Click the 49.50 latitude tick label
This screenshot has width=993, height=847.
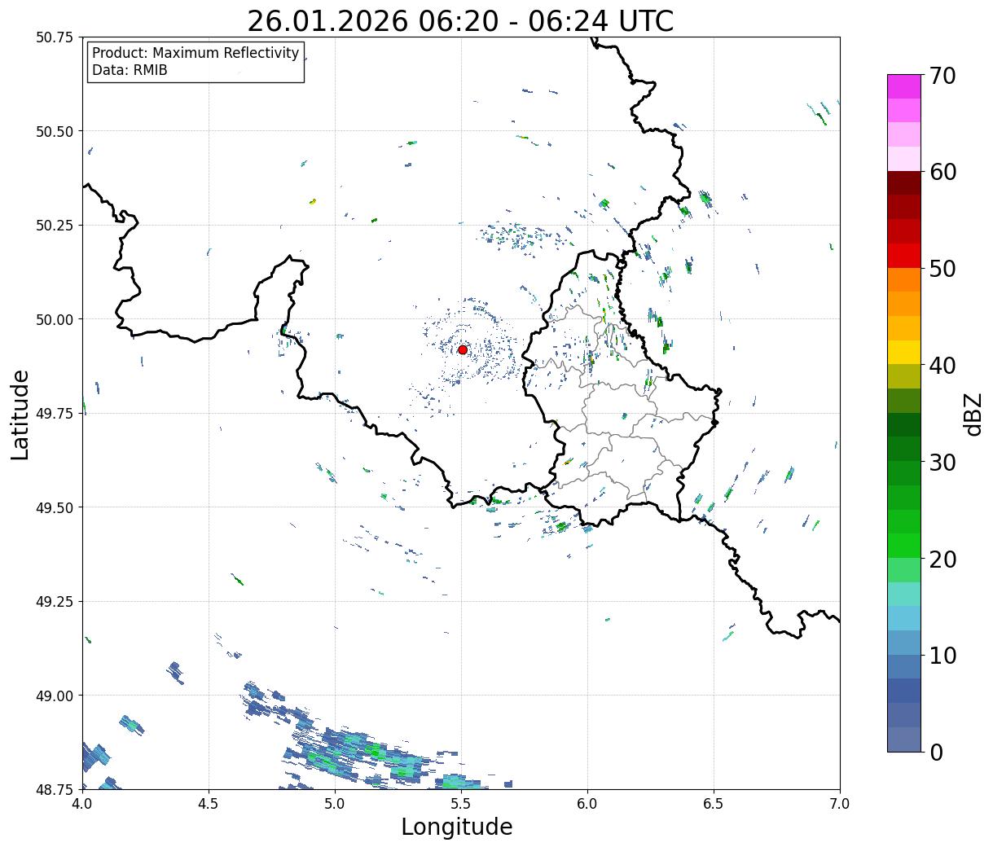pos(55,507)
